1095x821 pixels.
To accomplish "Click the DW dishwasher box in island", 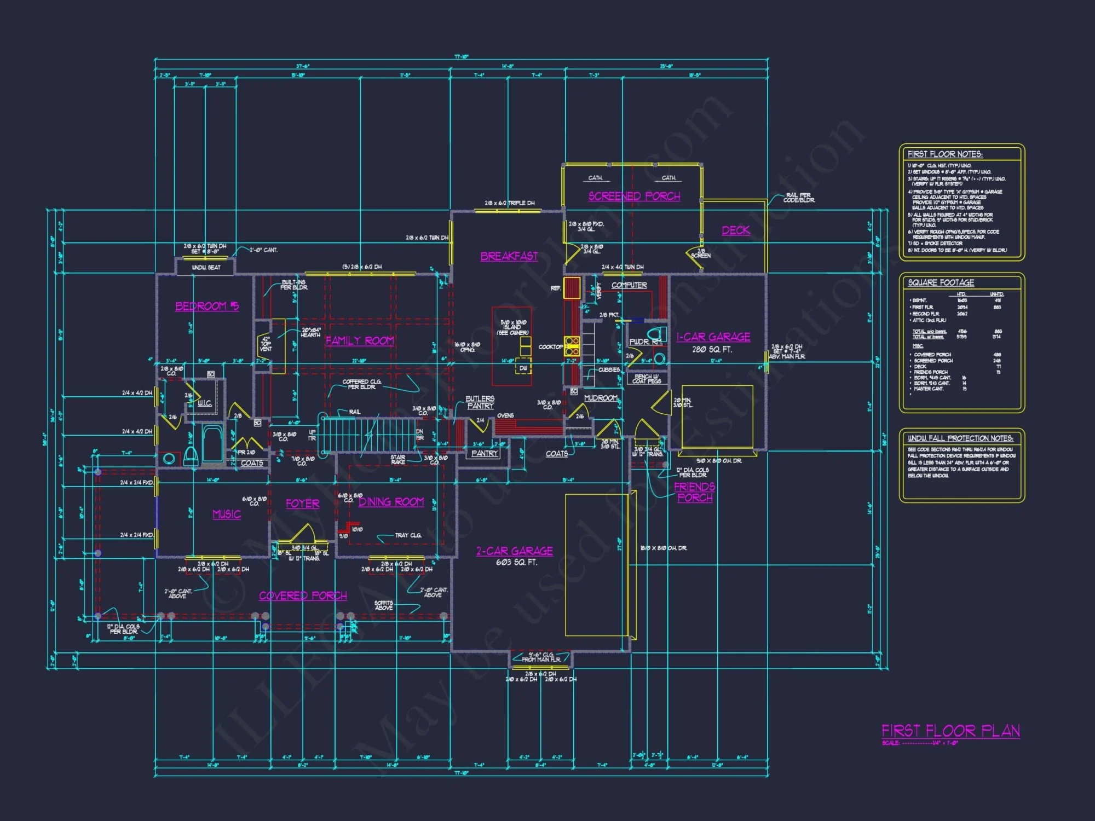I will click(x=523, y=368).
